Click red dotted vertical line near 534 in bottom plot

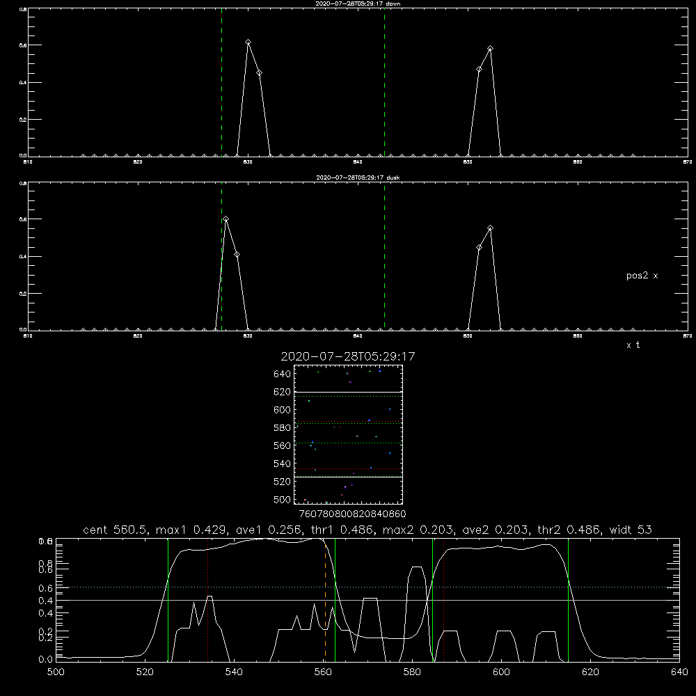(x=207, y=600)
